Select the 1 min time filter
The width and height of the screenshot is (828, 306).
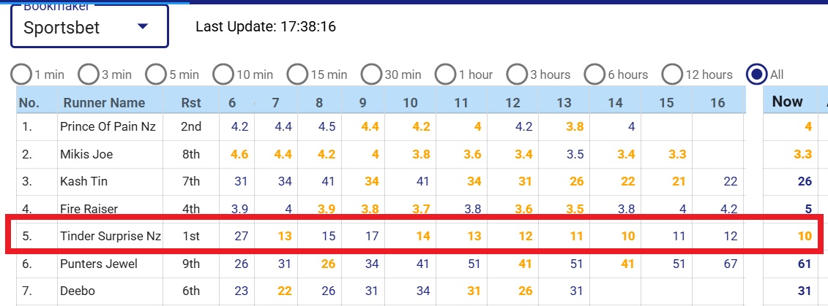tap(22, 74)
